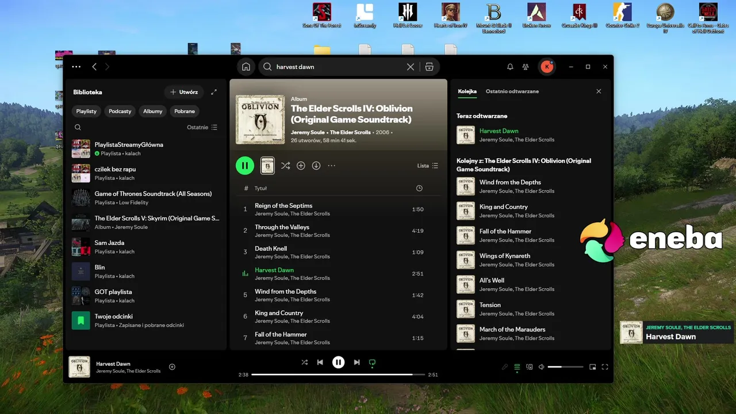Open Jeremy Soule artist link in album header
Image resolution: width=736 pixels, height=414 pixels.
(308, 132)
